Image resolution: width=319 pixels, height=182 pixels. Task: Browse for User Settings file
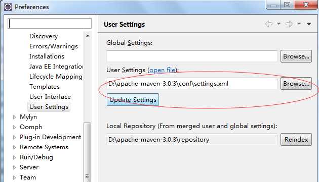pyautogui.click(x=296, y=84)
